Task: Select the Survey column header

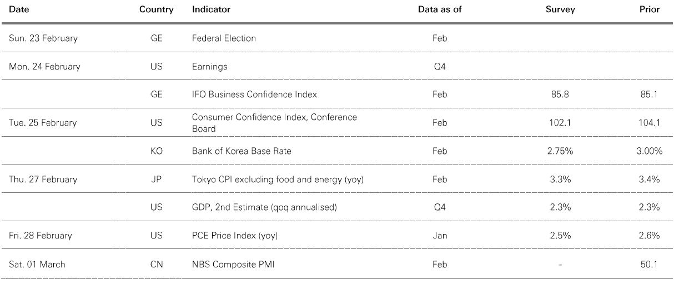Action: coord(560,9)
